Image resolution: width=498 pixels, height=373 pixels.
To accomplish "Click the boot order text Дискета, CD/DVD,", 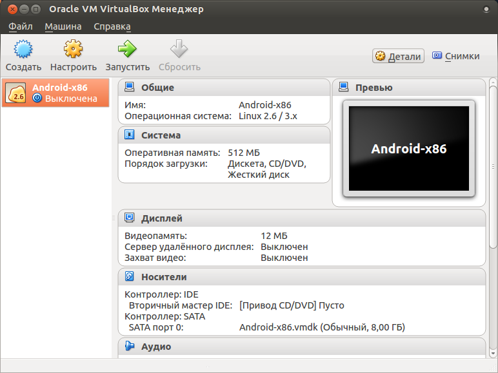I will (x=267, y=164).
